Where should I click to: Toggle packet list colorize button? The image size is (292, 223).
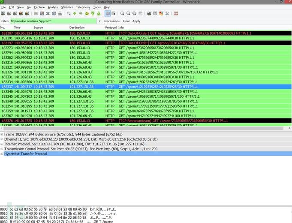(x=108, y=14)
